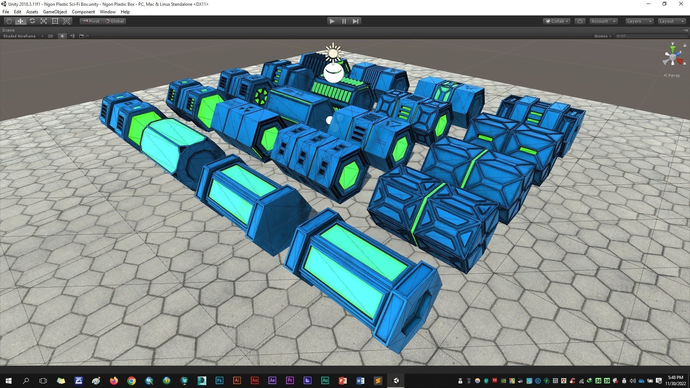The image size is (690, 388).
Task: Select the Hand tool
Action: coord(9,21)
